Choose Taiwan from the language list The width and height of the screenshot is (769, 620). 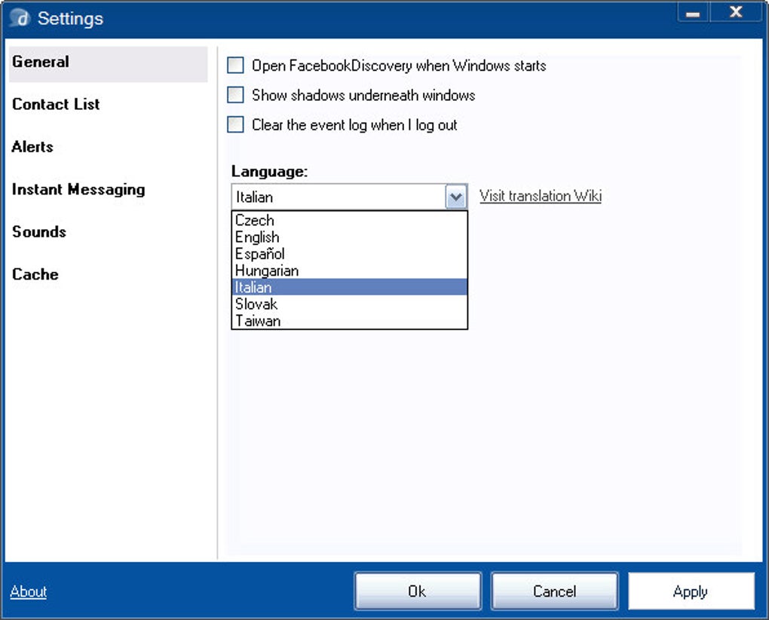point(349,320)
